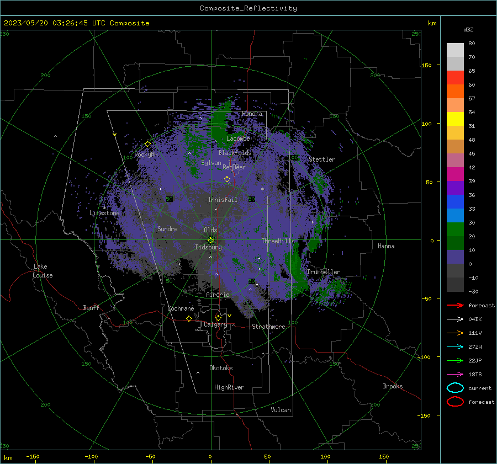Image resolution: width=497 pixels, height=464 pixels.
Task: Click the km unit label at top right
Action: 432,23
